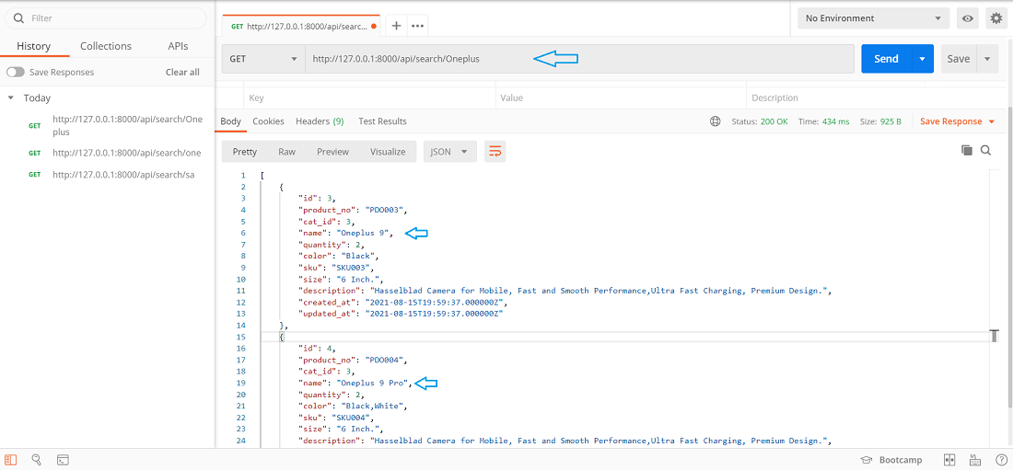Click the request URL input field
The image size is (1013, 470).
[578, 59]
